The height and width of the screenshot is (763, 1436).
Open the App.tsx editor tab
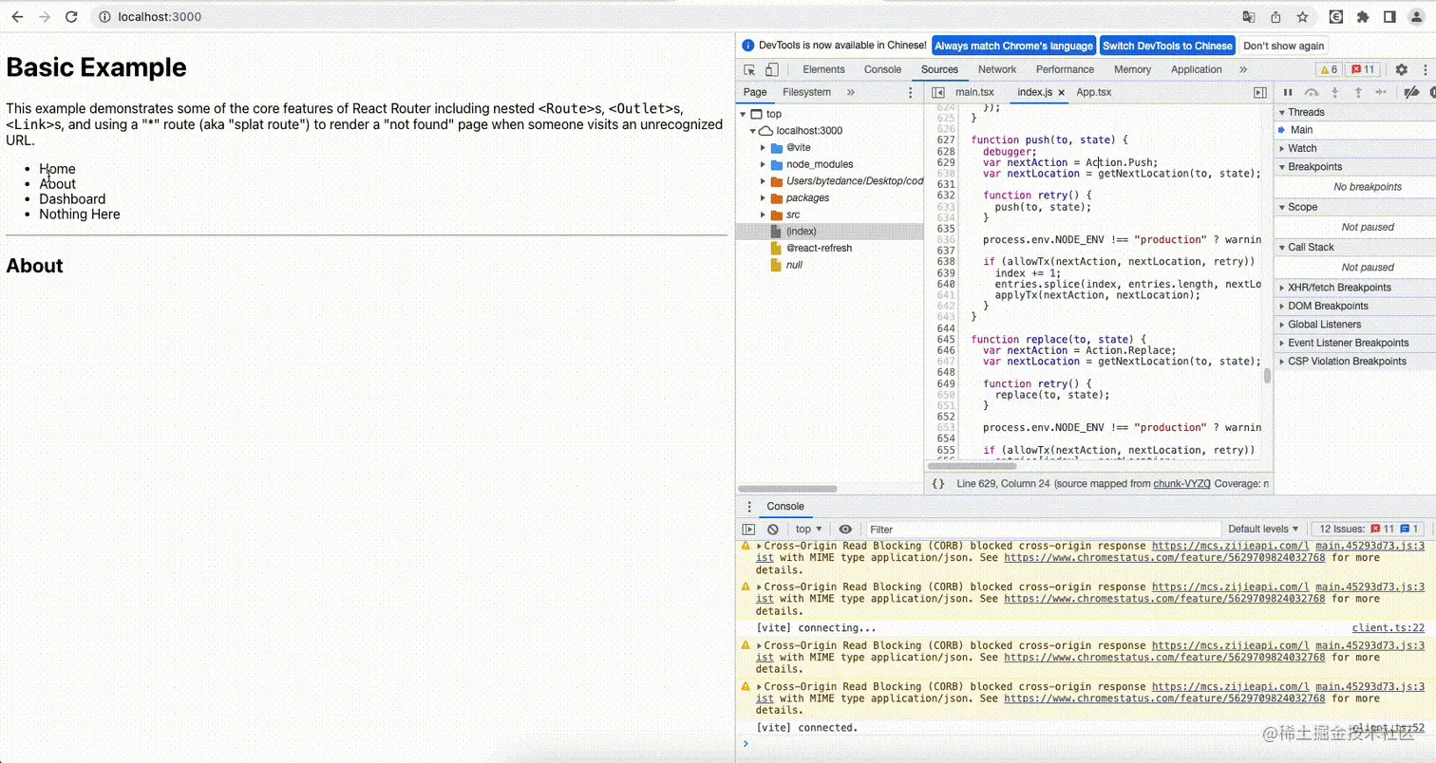click(1093, 92)
